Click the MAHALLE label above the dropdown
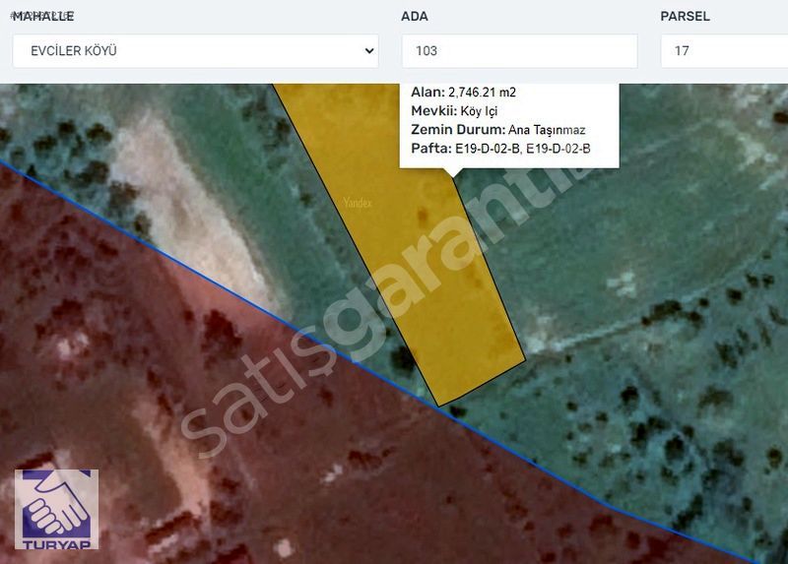788x564 pixels. tap(43, 17)
